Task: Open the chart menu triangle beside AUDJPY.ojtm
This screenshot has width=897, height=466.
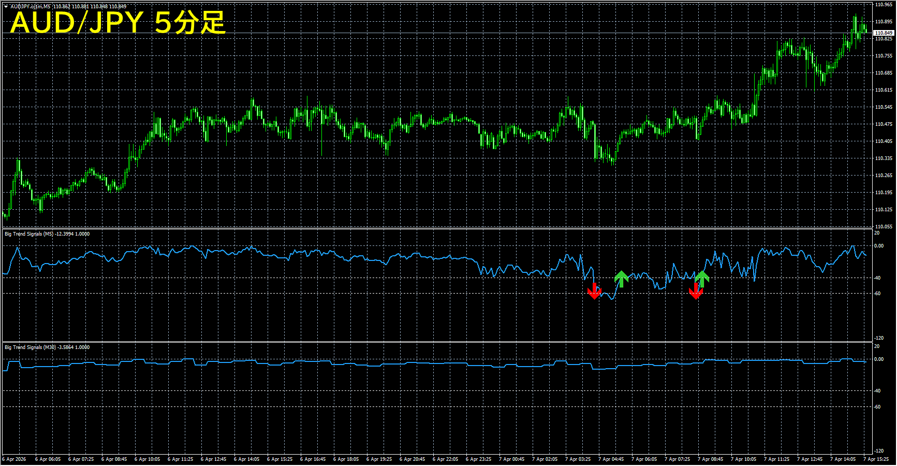Action: 6,7
